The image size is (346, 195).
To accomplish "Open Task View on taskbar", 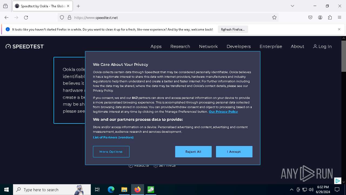I will pyautogui.click(x=97, y=190).
